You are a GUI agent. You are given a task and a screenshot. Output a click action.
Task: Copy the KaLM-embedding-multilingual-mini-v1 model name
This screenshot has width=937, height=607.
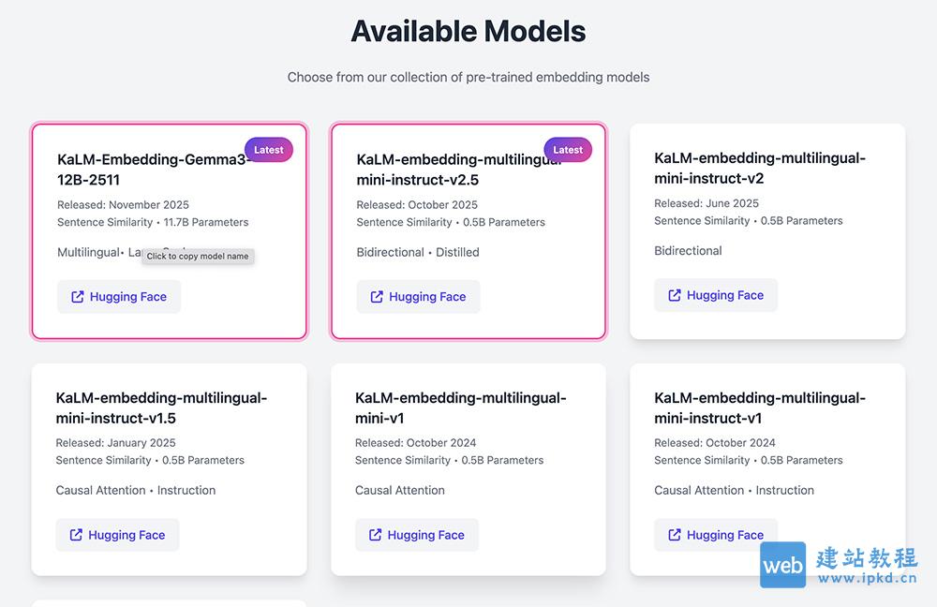[x=460, y=407]
